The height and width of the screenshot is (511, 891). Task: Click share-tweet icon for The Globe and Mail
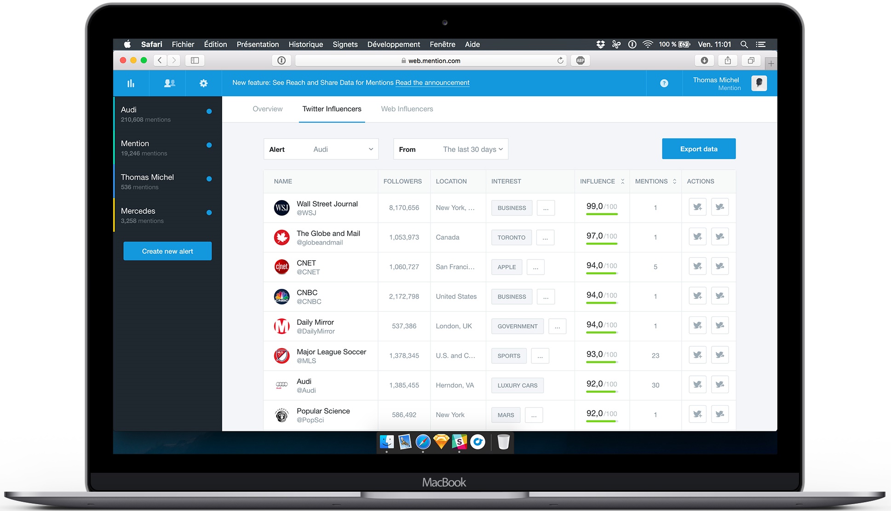(720, 237)
